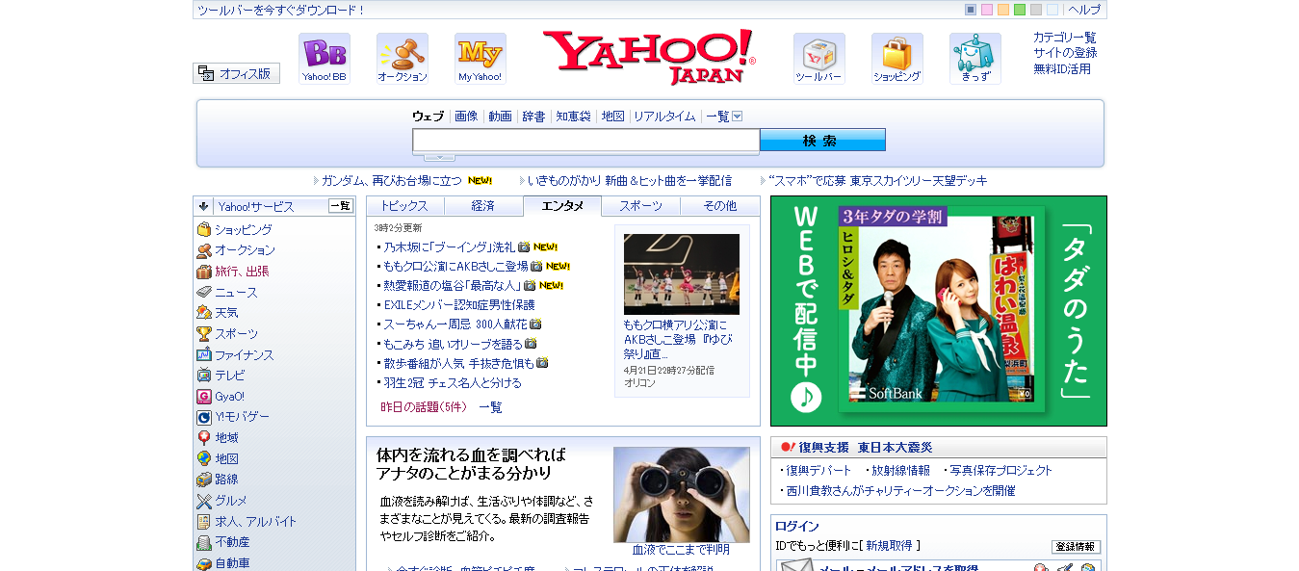Select the green theme color swatch
The image size is (1299, 571).
[x=1020, y=10]
